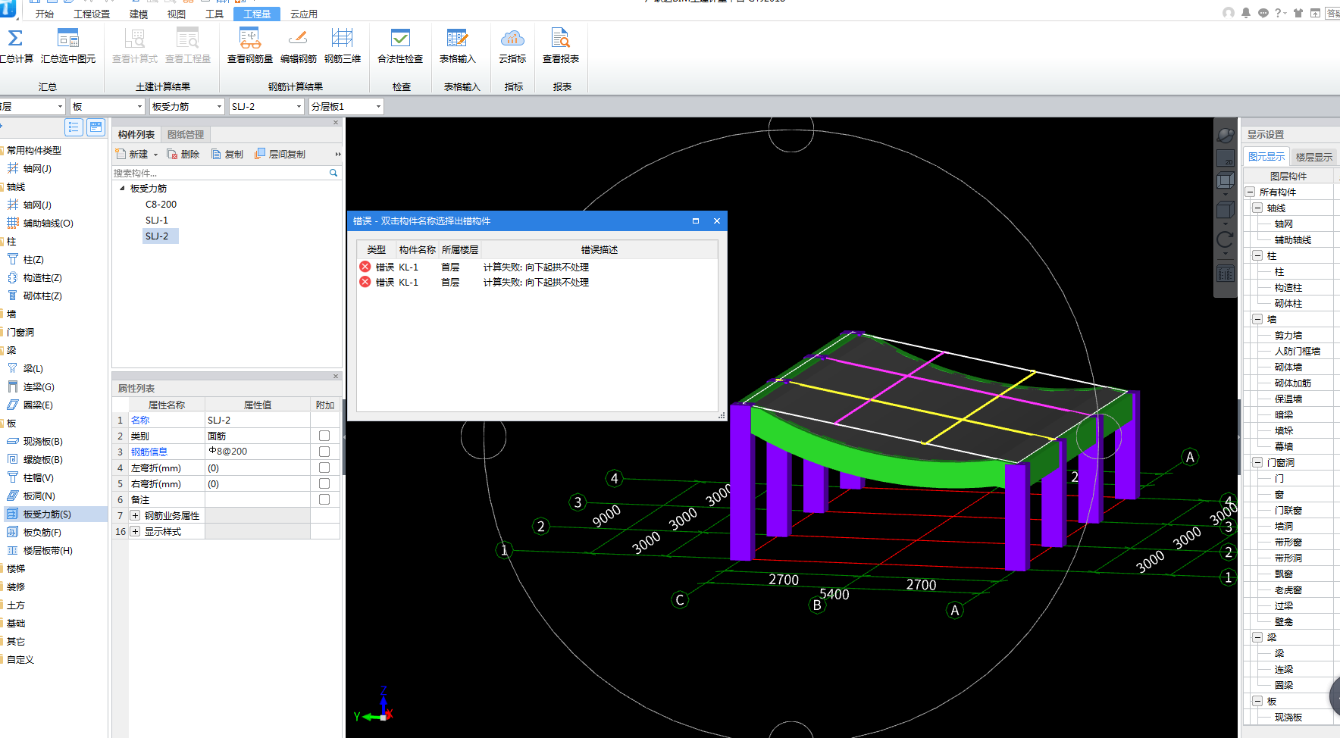Image resolution: width=1340 pixels, height=738 pixels.
Task: Collapse the 门窗洞 tree node
Action: coord(1257,462)
